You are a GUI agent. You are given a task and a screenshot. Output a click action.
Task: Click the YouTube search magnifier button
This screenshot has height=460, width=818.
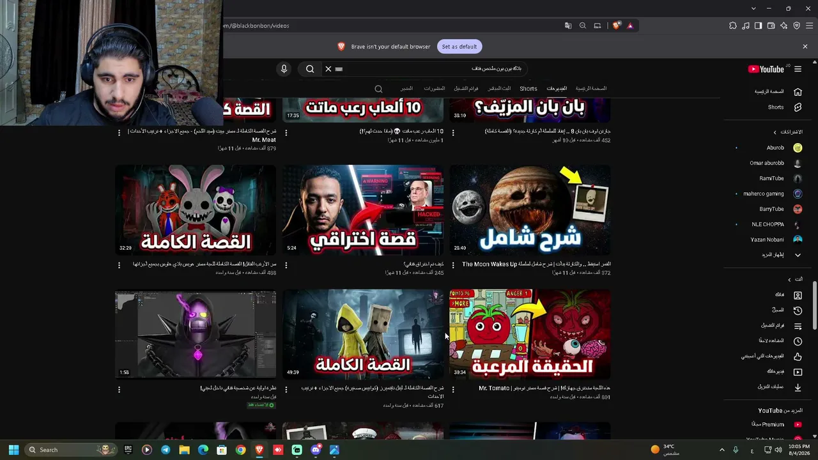(x=310, y=69)
